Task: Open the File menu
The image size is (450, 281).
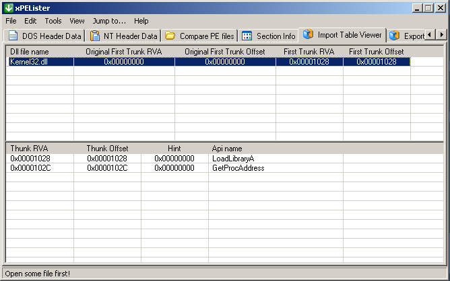Action: coord(11,21)
